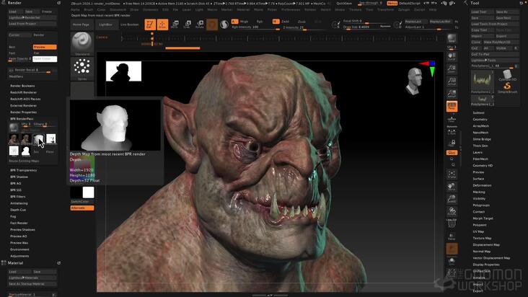Open the Spray stroke type selector

[x=82, y=68]
